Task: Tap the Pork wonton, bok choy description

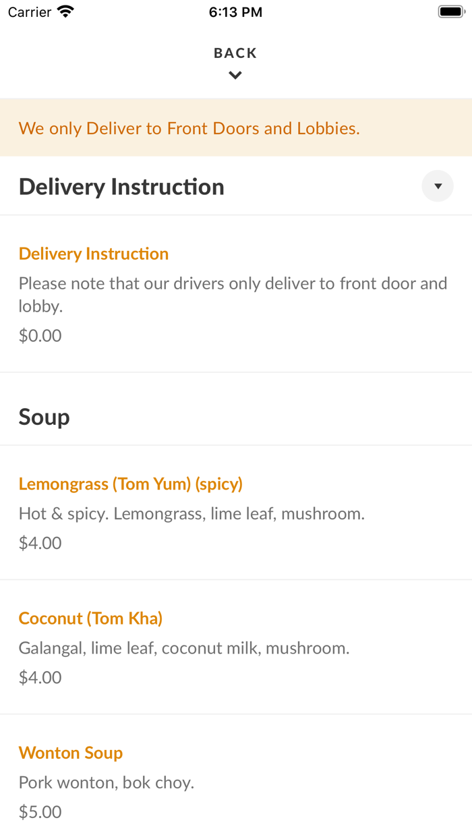Action: point(107,783)
